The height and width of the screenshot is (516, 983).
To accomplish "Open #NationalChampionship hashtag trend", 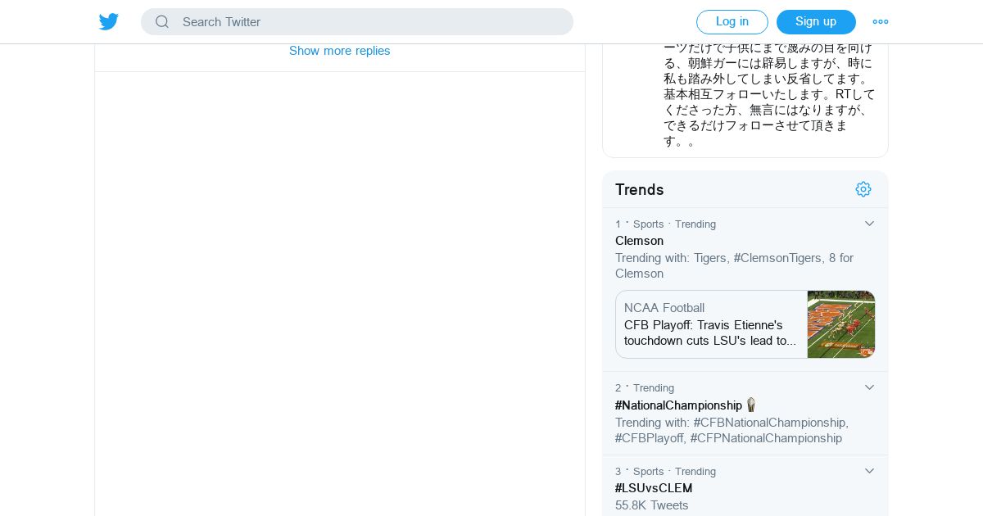I will (x=678, y=405).
